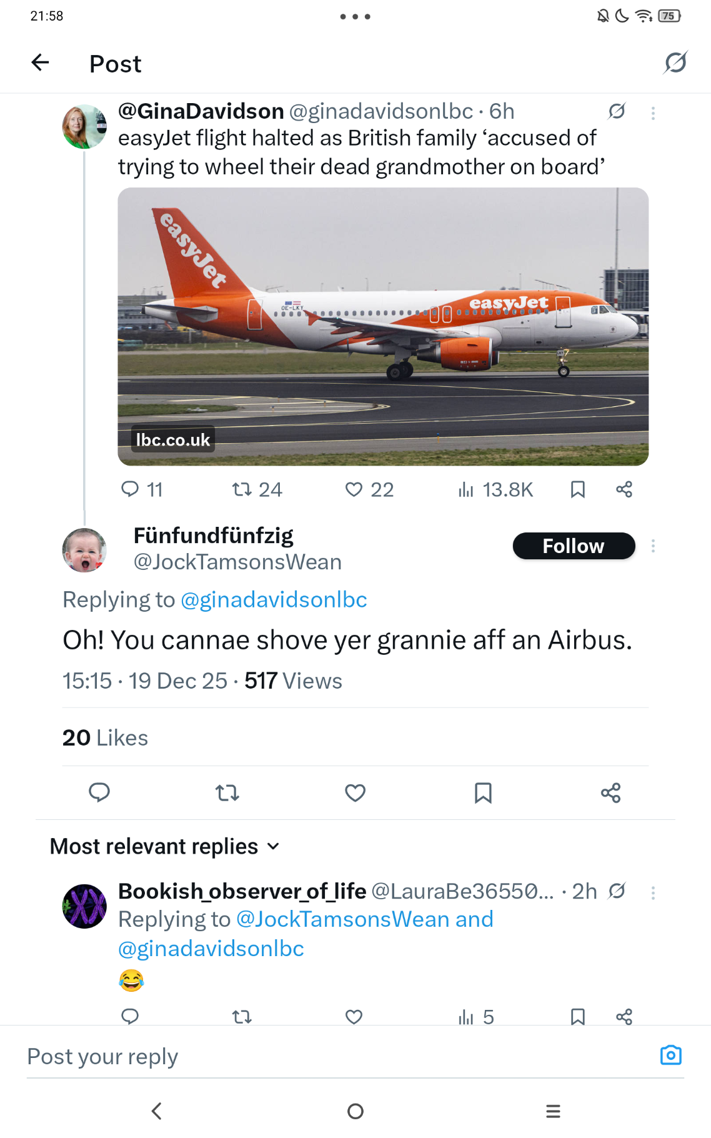Tap the back arrow beside Post
The image size is (711, 1138).
[x=41, y=62]
